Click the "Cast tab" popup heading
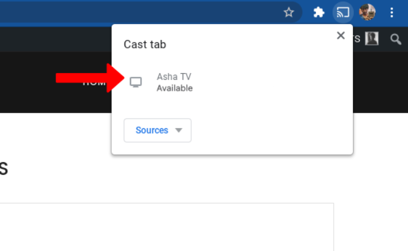This screenshot has width=408, height=251. 145,45
